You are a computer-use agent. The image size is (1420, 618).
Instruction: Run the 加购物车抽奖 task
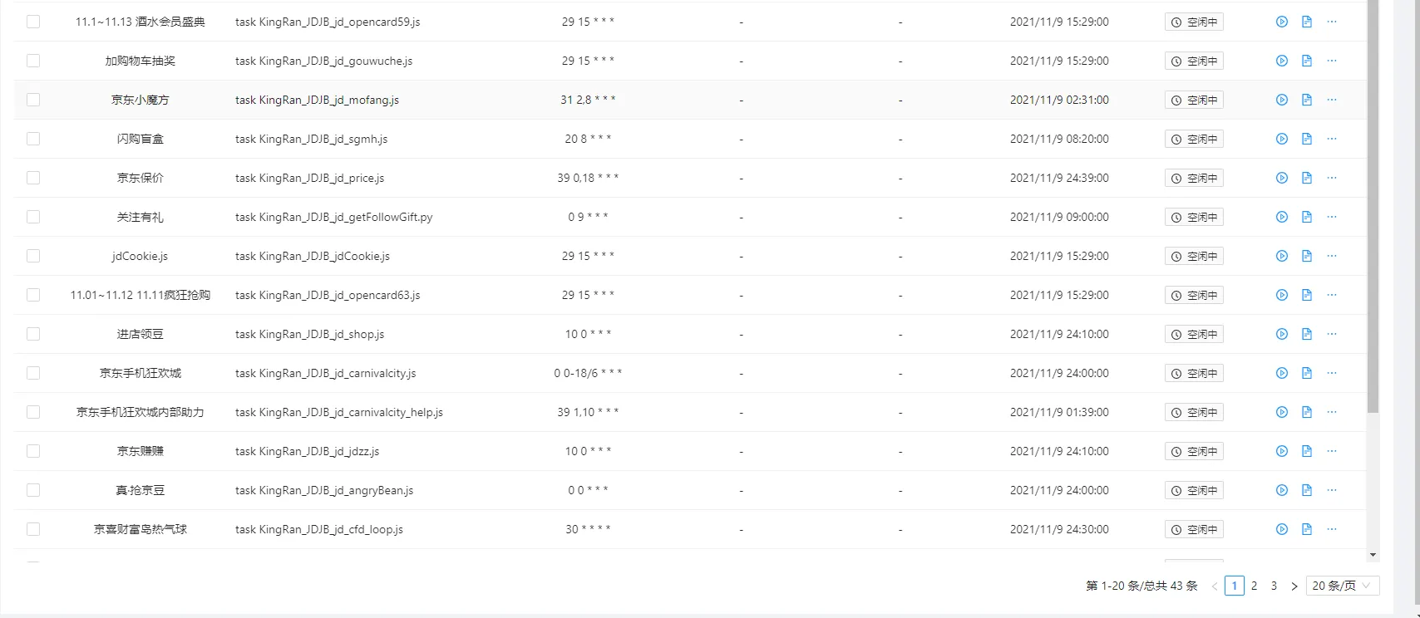pyautogui.click(x=1281, y=61)
